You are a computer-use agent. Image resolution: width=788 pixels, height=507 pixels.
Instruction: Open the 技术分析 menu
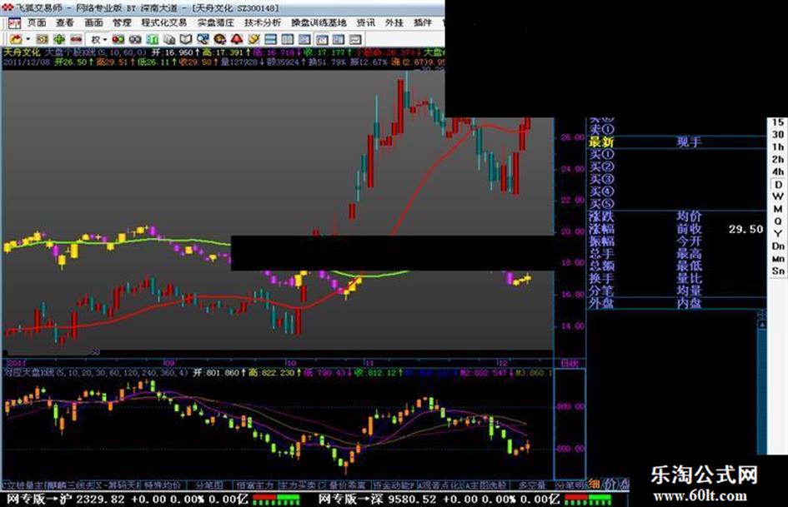(x=263, y=22)
